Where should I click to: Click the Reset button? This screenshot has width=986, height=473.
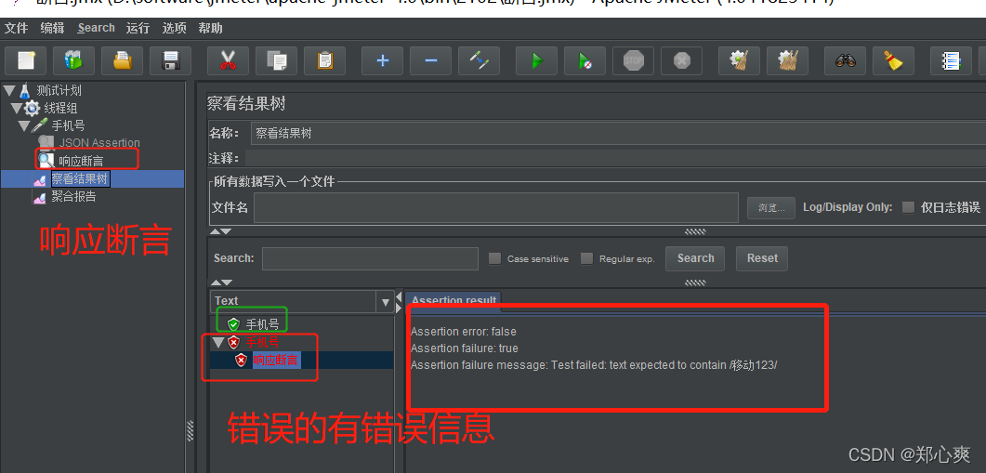(762, 258)
